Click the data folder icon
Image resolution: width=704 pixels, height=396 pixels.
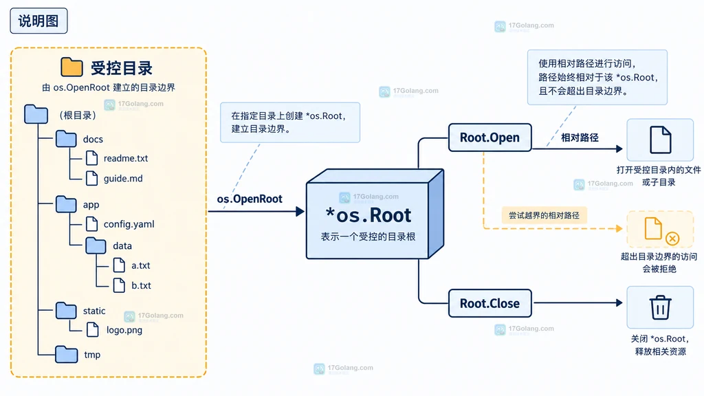[x=96, y=245]
